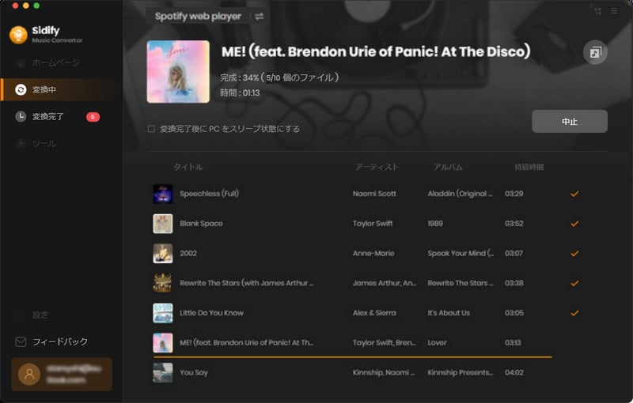Click the Spotify web player switch arrows icon
The width and height of the screenshot is (633, 403).
click(260, 17)
